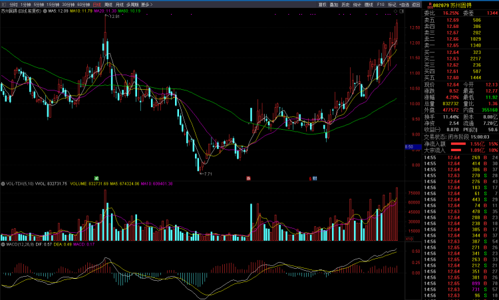
Task: Select the 5分钟 period tab
Action: (x=39, y=5)
